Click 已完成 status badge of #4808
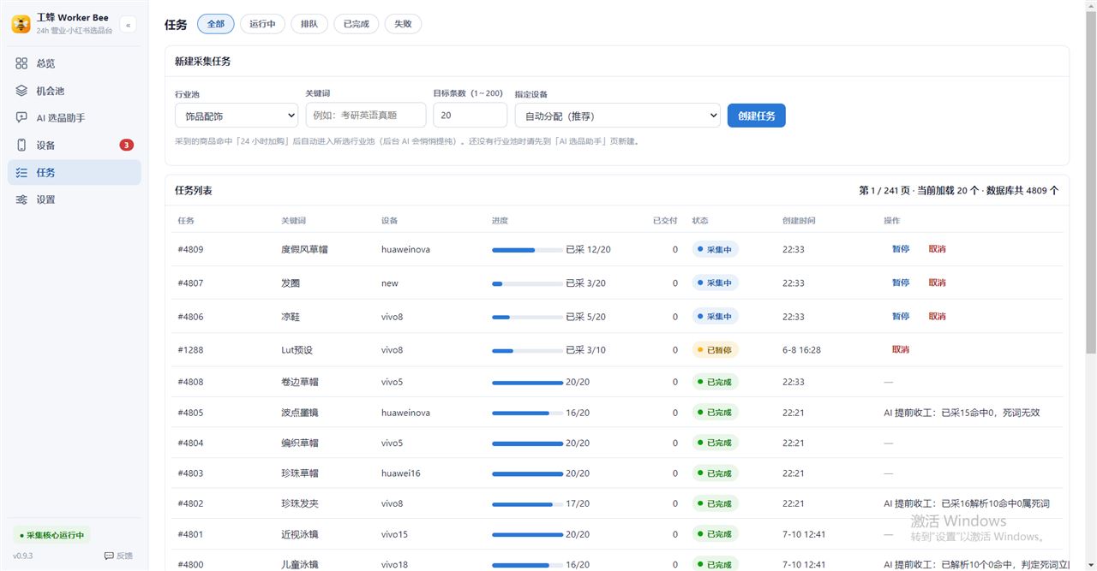 point(715,382)
